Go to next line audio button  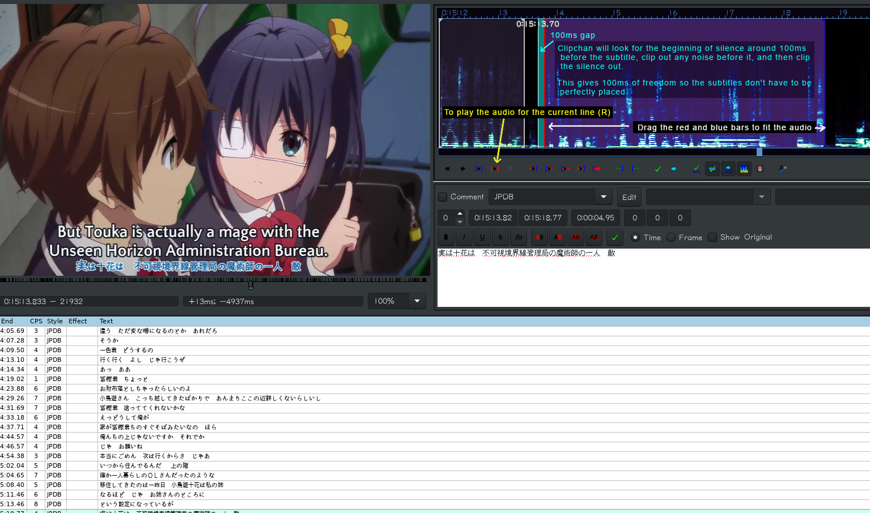463,169
